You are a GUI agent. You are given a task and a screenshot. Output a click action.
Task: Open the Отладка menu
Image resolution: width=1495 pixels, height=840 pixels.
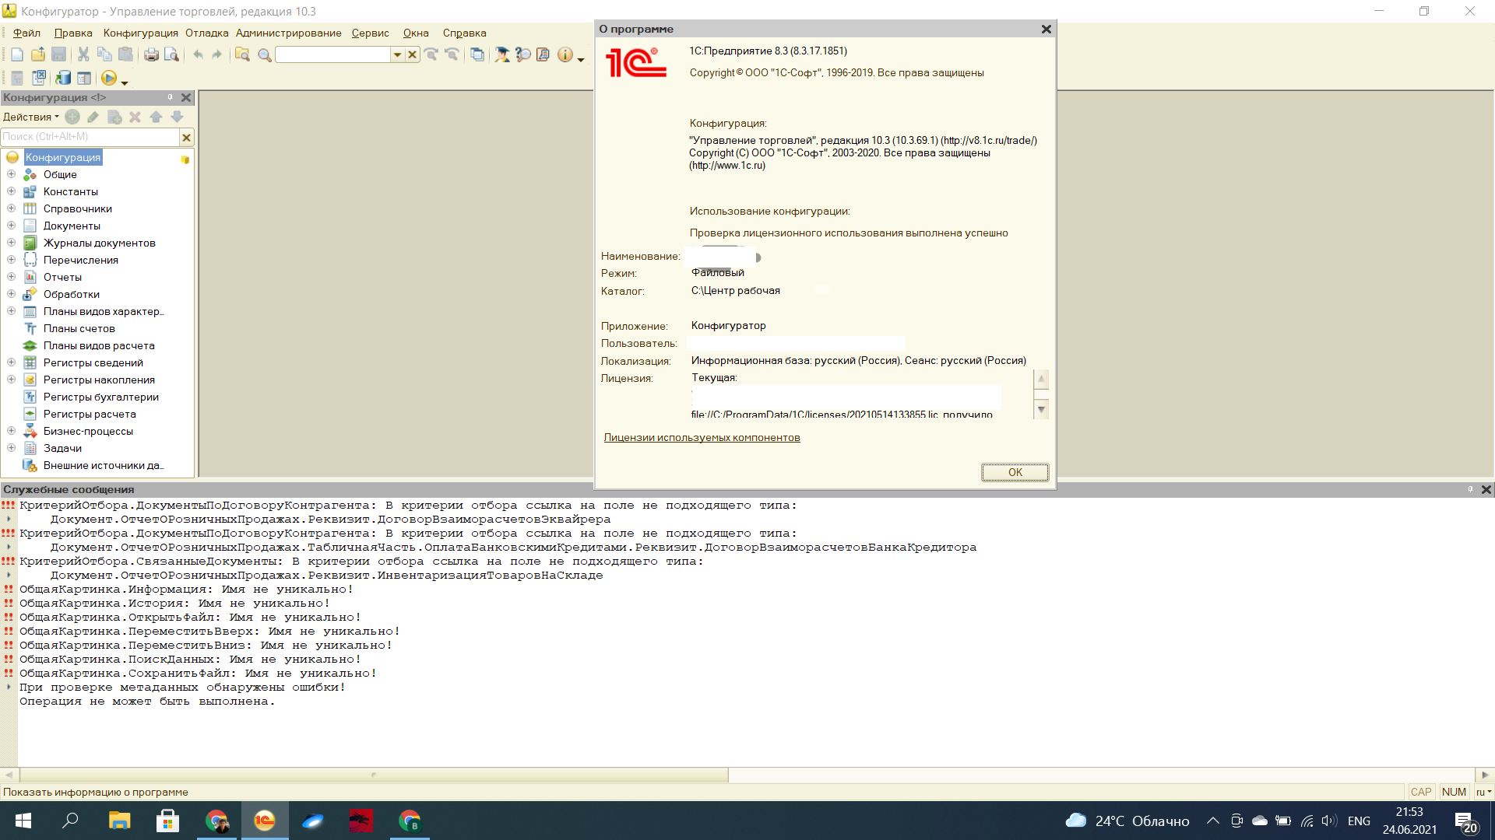[206, 33]
